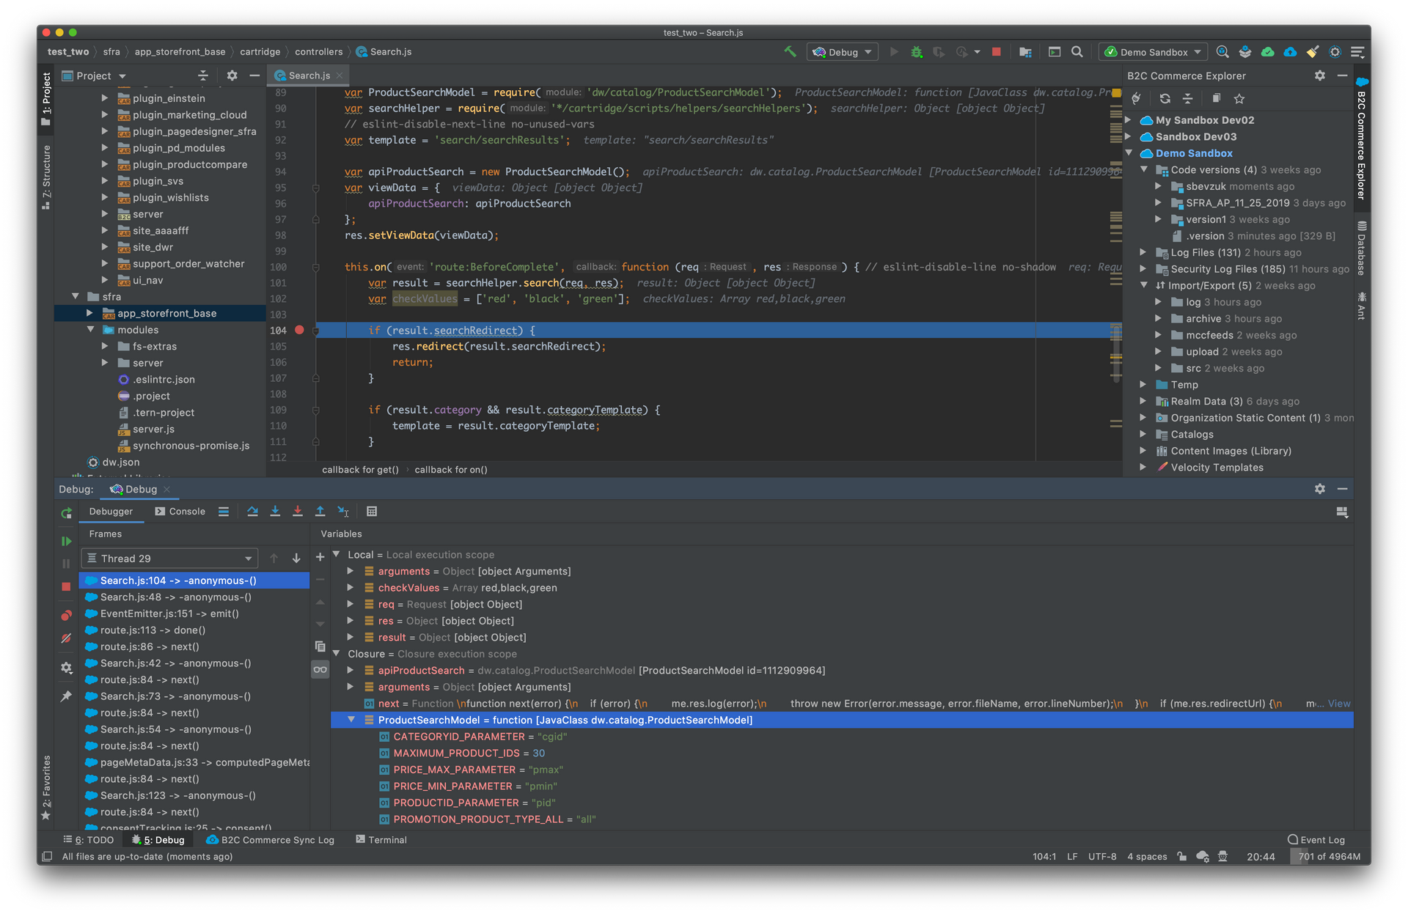Click Mute Breakpoints icon in debug sidebar
The image size is (1408, 914).
[x=66, y=638]
